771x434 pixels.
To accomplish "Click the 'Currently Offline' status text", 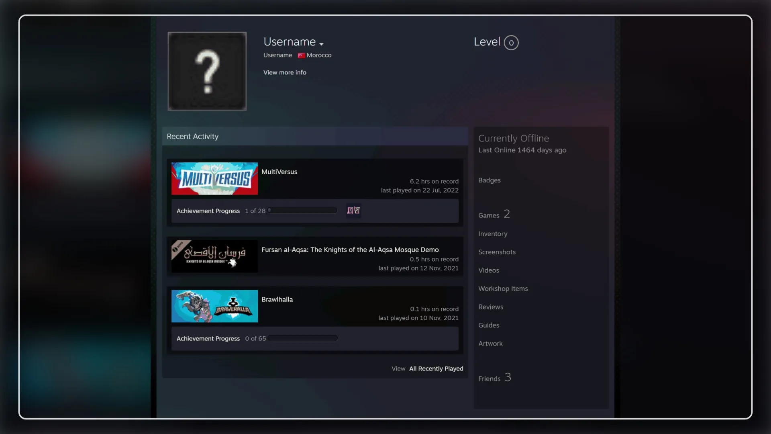I will [x=513, y=138].
